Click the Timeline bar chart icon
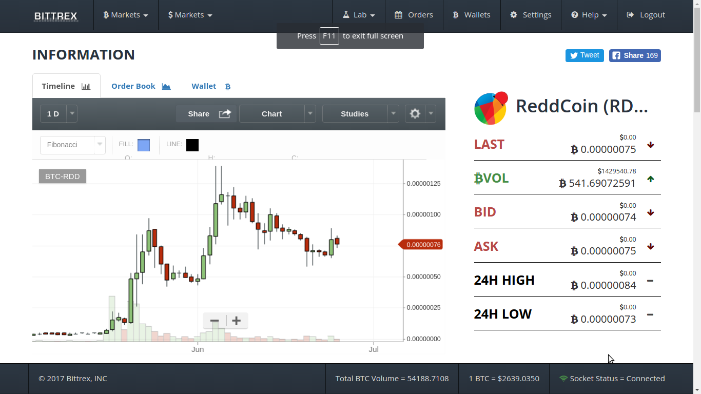This screenshot has width=701, height=394. 86,86
